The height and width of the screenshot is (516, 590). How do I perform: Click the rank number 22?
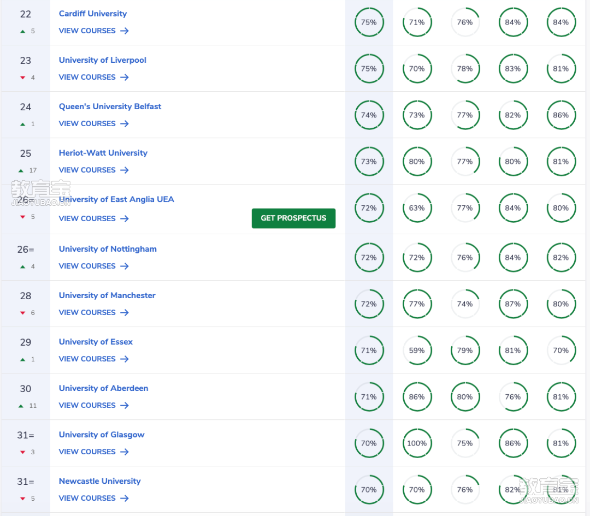click(x=26, y=14)
